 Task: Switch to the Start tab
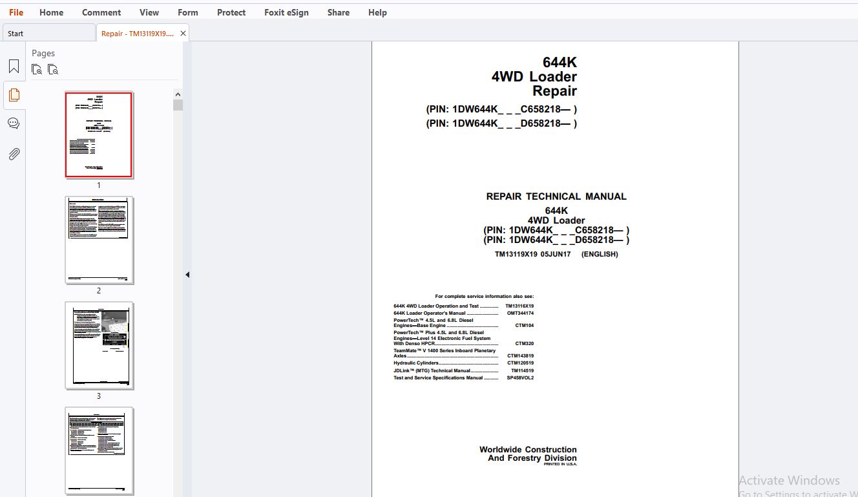coord(49,34)
